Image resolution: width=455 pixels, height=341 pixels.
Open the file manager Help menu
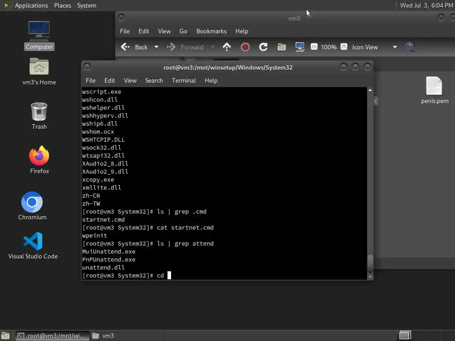[241, 32]
